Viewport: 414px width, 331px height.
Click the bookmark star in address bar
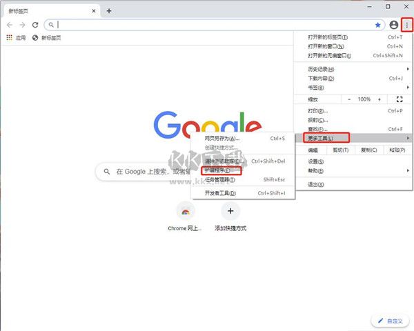[x=378, y=25]
